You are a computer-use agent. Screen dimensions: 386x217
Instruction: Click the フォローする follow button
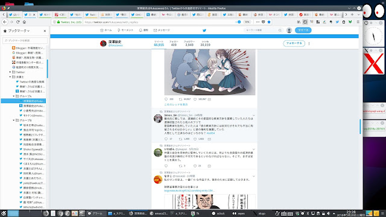(x=294, y=43)
